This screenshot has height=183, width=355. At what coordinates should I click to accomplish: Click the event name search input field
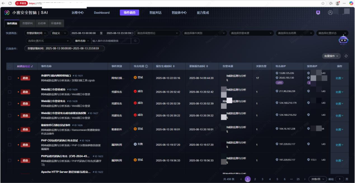pyautogui.click(x=110, y=41)
